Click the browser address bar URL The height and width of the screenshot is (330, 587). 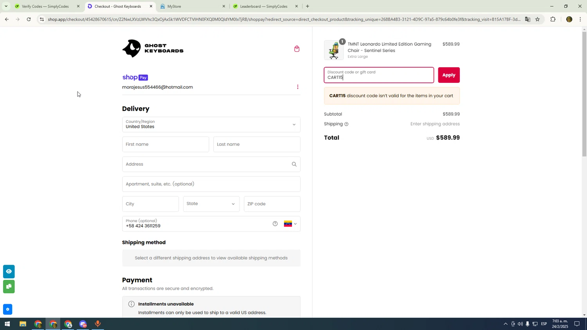[284, 19]
